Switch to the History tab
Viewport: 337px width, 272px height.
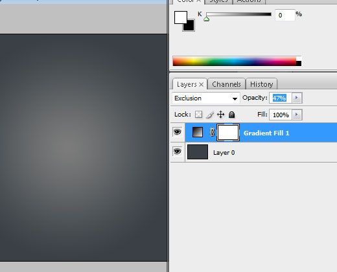[x=262, y=84]
